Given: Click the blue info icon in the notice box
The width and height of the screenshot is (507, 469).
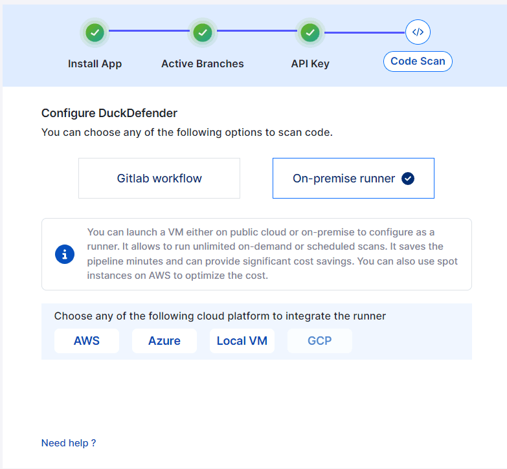Looking at the screenshot, I should (65, 254).
